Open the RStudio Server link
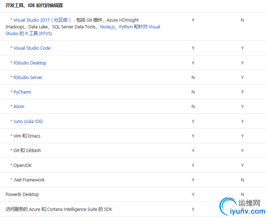The height and width of the screenshot is (219, 268). 28,78
